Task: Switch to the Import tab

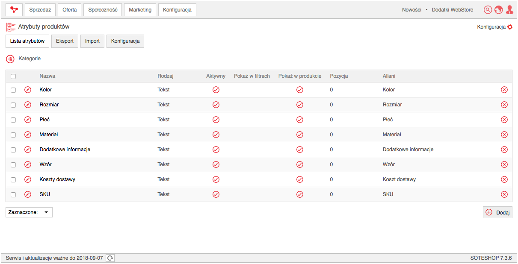Action: point(92,41)
